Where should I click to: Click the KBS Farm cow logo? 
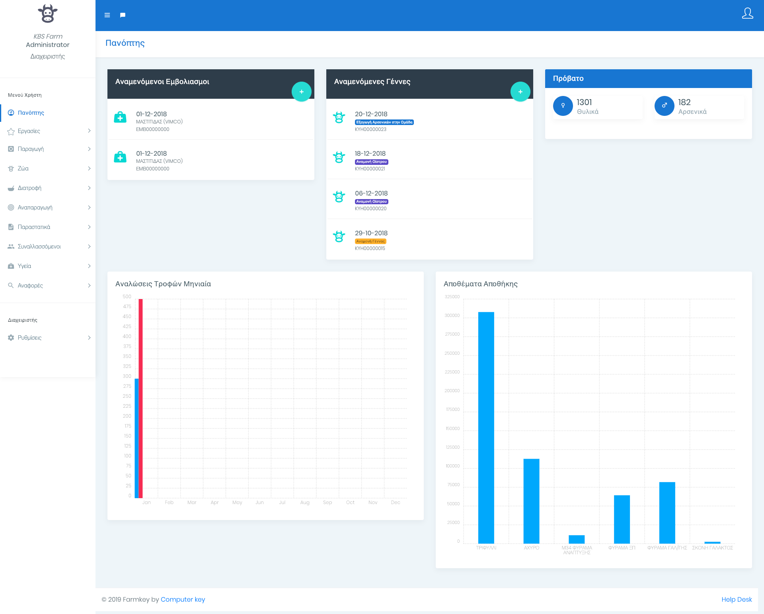(48, 14)
